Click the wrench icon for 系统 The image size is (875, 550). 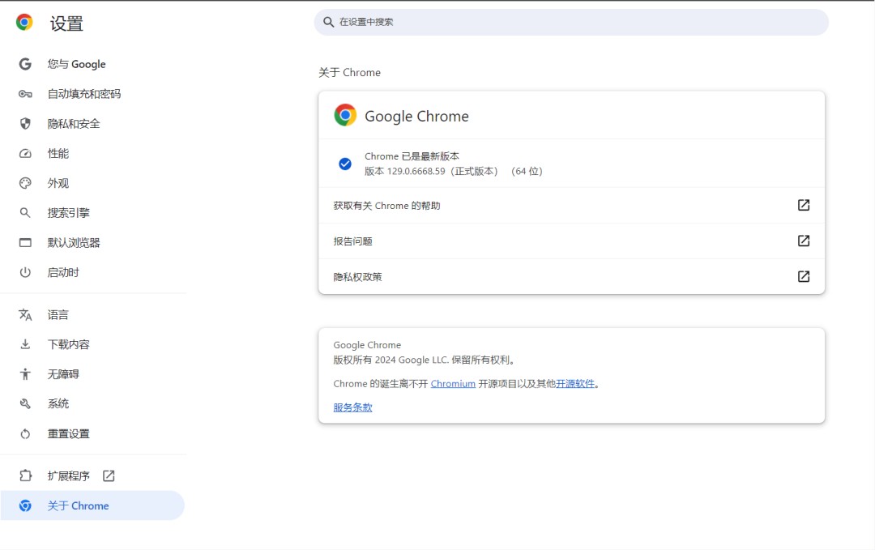point(25,404)
